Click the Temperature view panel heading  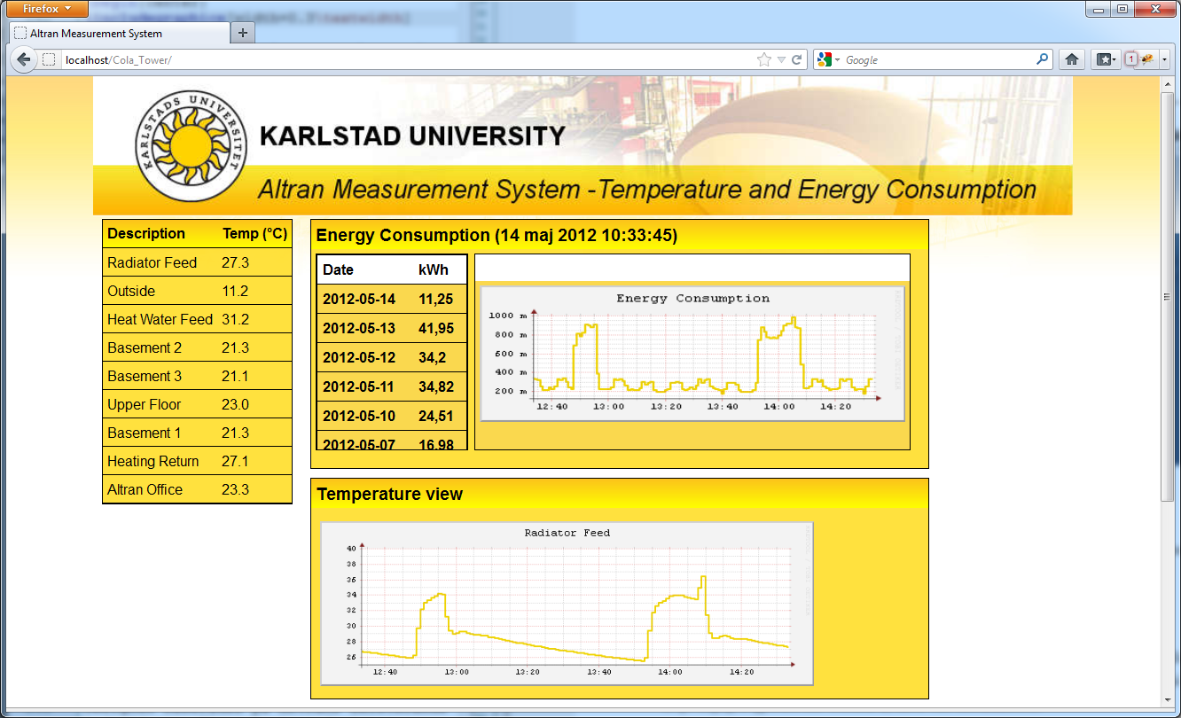[x=390, y=494]
